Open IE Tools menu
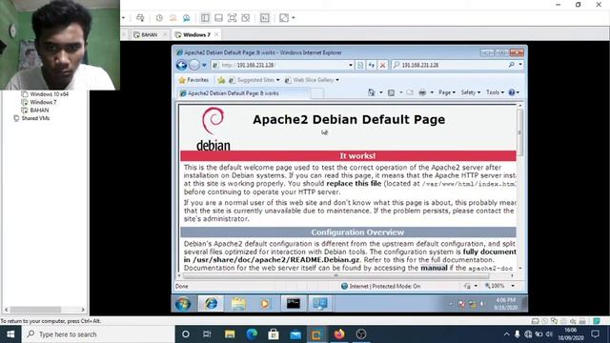The width and height of the screenshot is (610, 343). [495, 92]
